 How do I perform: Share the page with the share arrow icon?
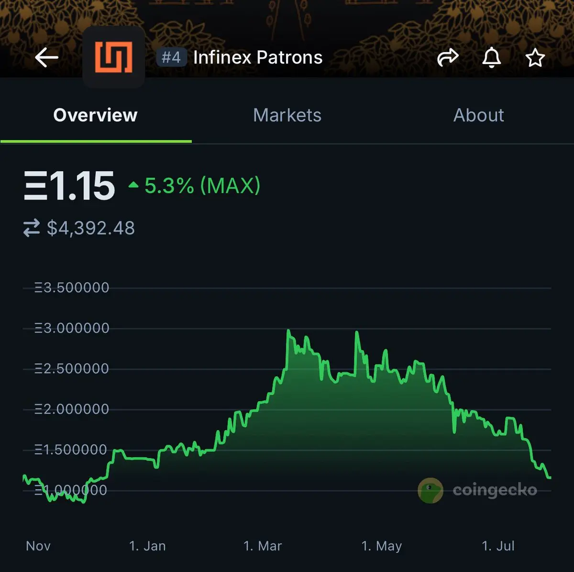click(448, 58)
